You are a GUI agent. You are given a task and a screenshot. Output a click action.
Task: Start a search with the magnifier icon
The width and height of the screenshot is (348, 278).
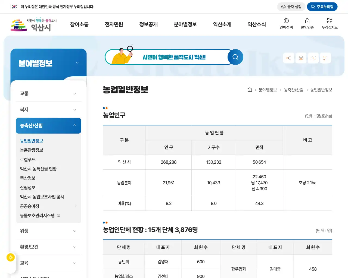(x=235, y=57)
